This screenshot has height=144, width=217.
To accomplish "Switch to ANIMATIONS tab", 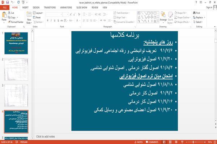I will coord(66,8).
